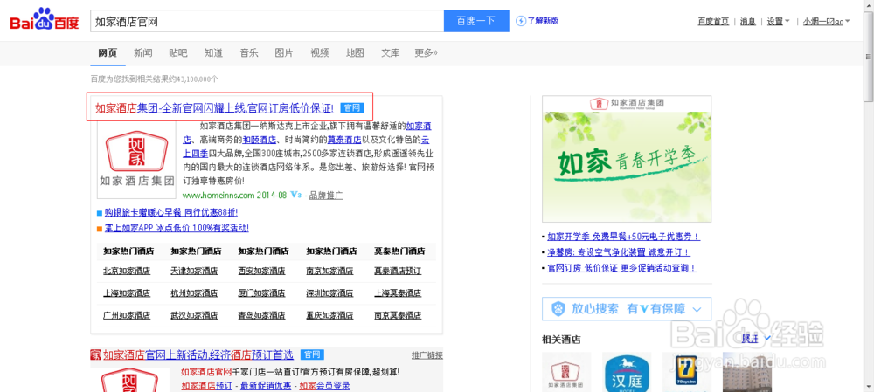Screen dimensions: 874x392
Task: Switch to the 图片 tab
Action: click(x=284, y=53)
